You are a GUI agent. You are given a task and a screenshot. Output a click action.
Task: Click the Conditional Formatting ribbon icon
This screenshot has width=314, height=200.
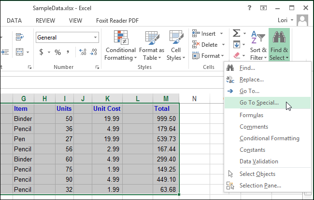120,39
